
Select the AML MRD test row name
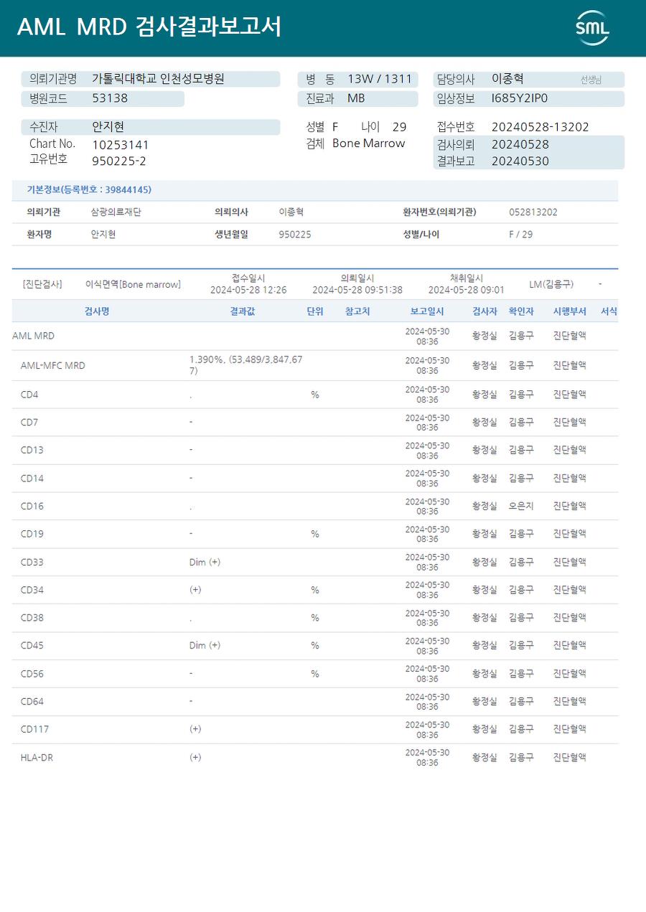(33, 336)
